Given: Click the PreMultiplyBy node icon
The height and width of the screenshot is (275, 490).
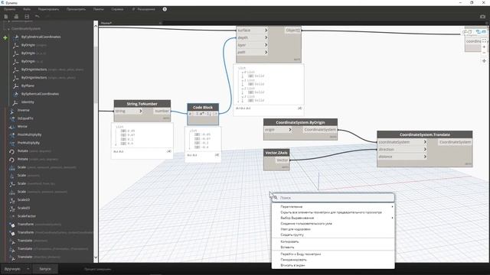Looking at the screenshot, I should pos(12,143).
